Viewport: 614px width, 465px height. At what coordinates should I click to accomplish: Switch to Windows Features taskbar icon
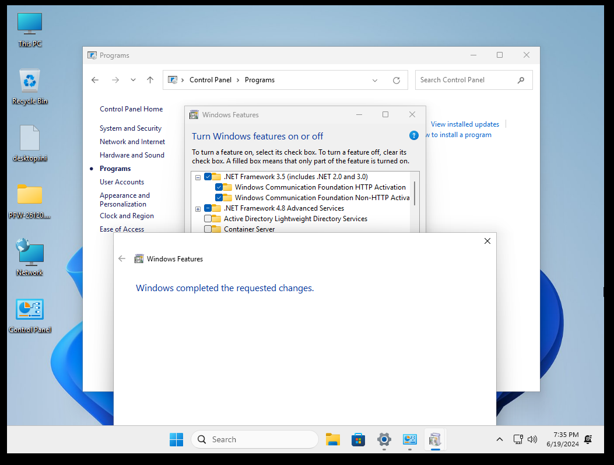click(435, 439)
